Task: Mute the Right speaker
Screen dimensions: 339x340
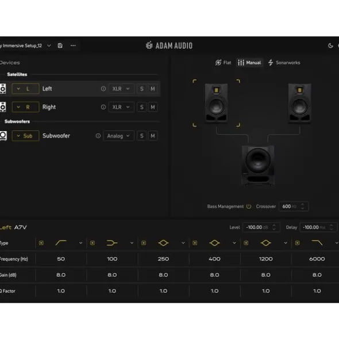Action: point(153,107)
